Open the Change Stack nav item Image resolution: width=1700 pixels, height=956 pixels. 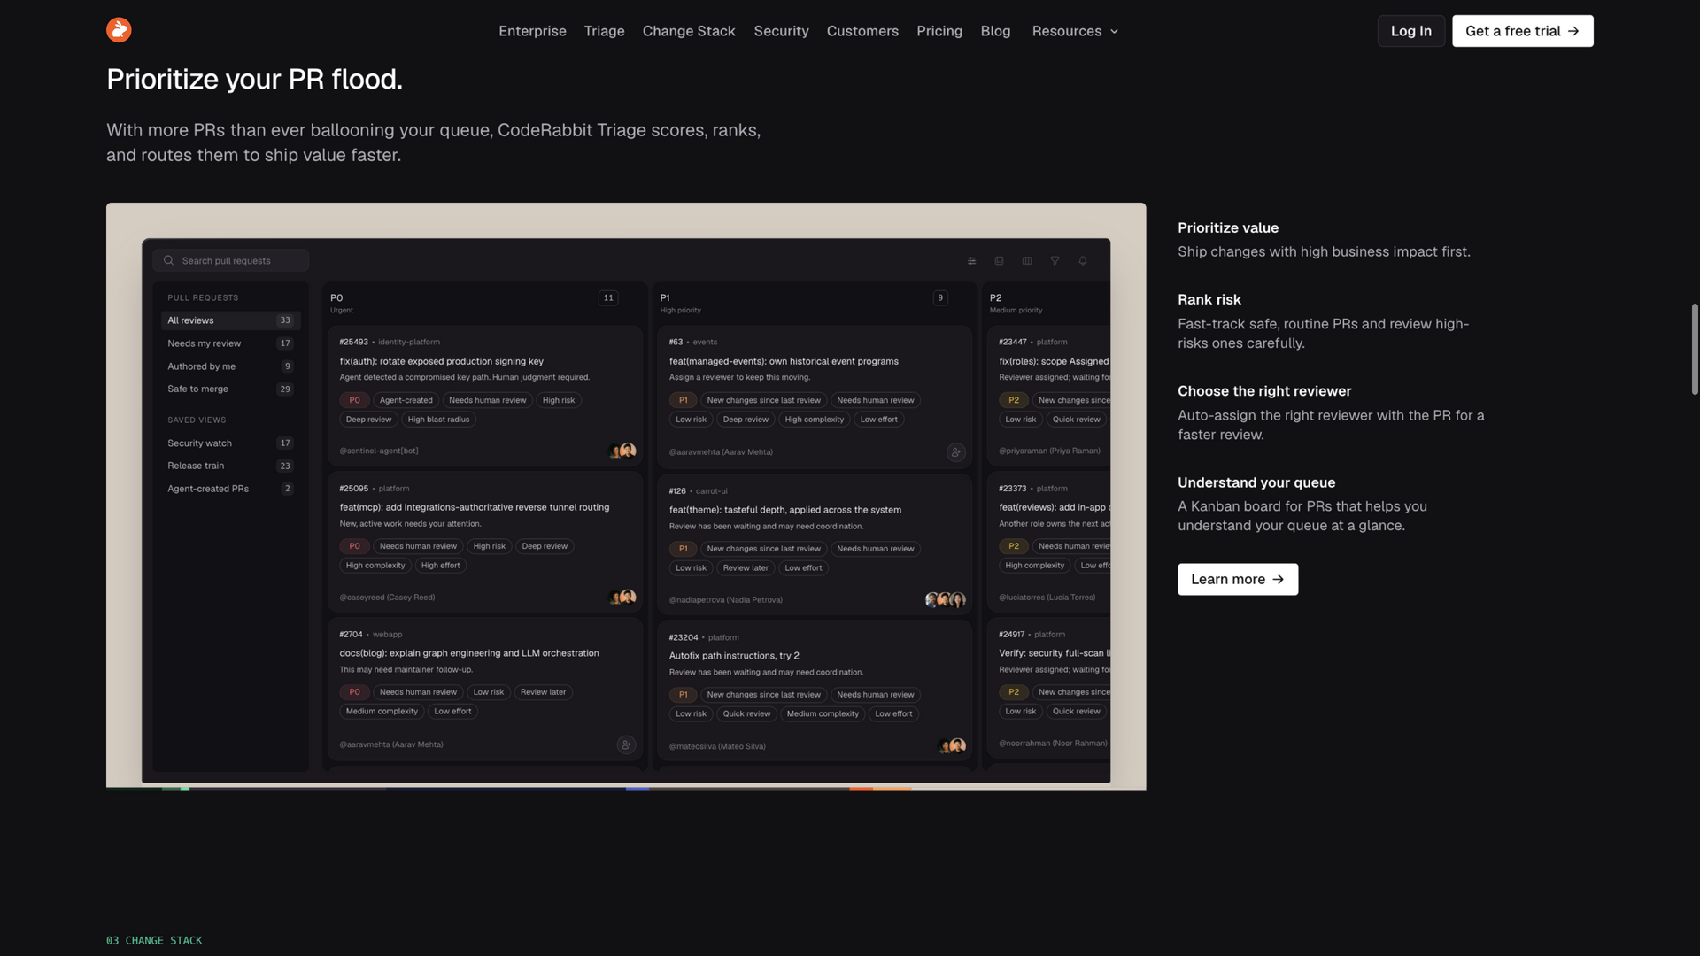coord(689,31)
